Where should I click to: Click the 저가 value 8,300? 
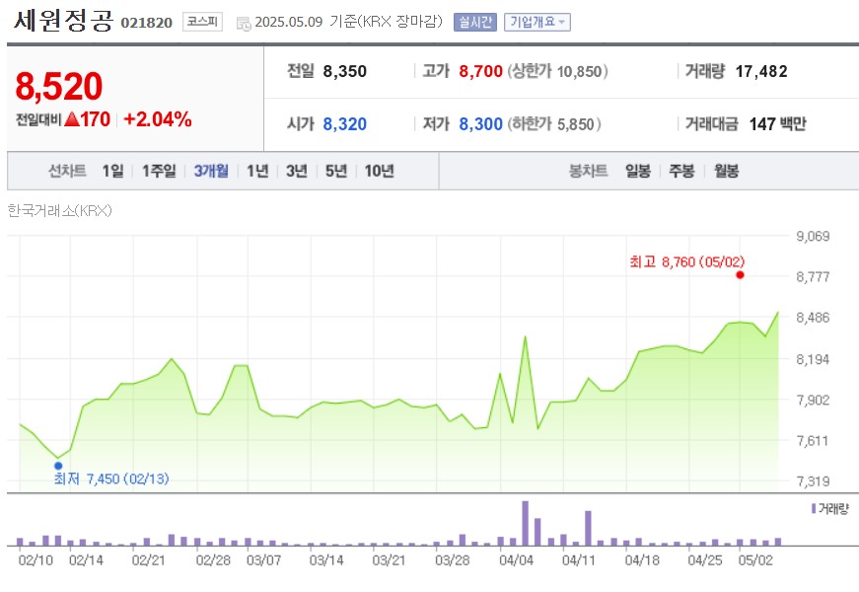480,124
